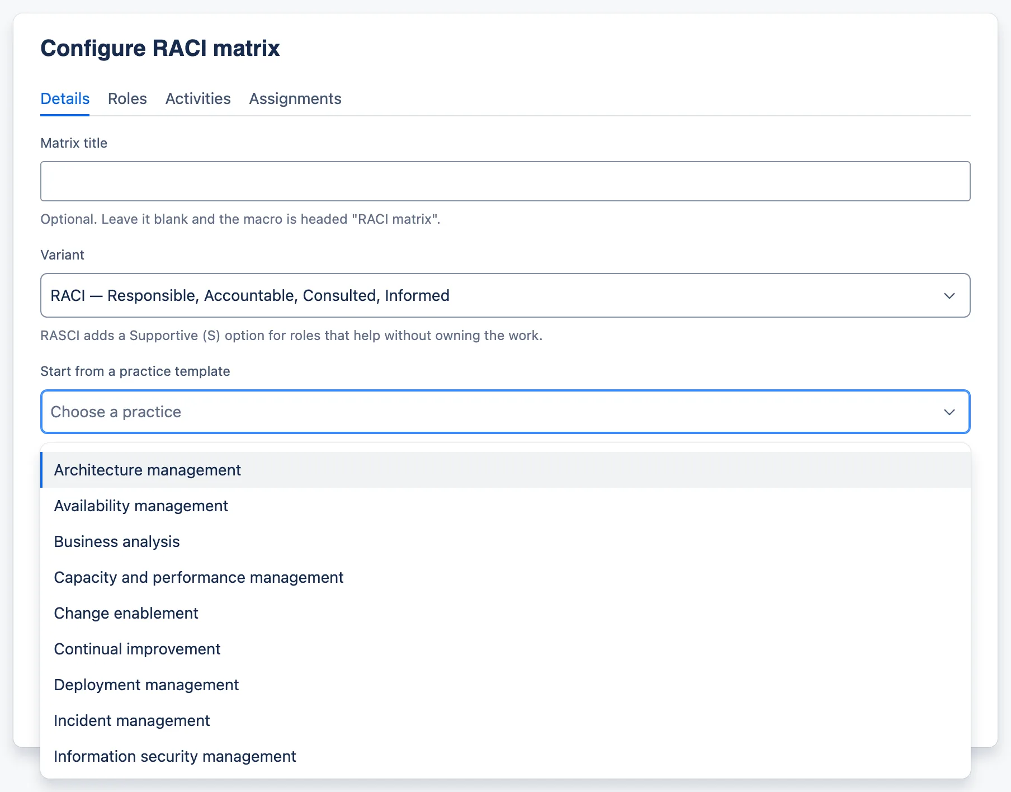1011x792 pixels.
Task: Click the Optional leave it blank hint text
Action: pos(240,219)
